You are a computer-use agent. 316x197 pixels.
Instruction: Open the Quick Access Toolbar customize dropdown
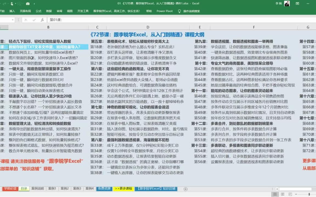pyautogui.click(x=34, y=4)
